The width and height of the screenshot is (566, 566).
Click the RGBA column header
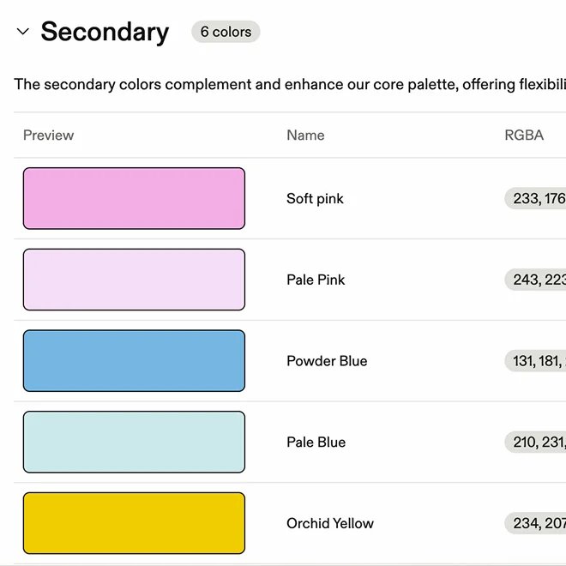[524, 135]
